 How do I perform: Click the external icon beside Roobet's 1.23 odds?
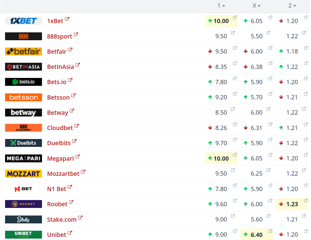[x=306, y=201]
